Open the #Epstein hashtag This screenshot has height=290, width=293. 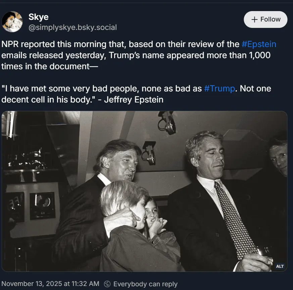click(x=259, y=44)
